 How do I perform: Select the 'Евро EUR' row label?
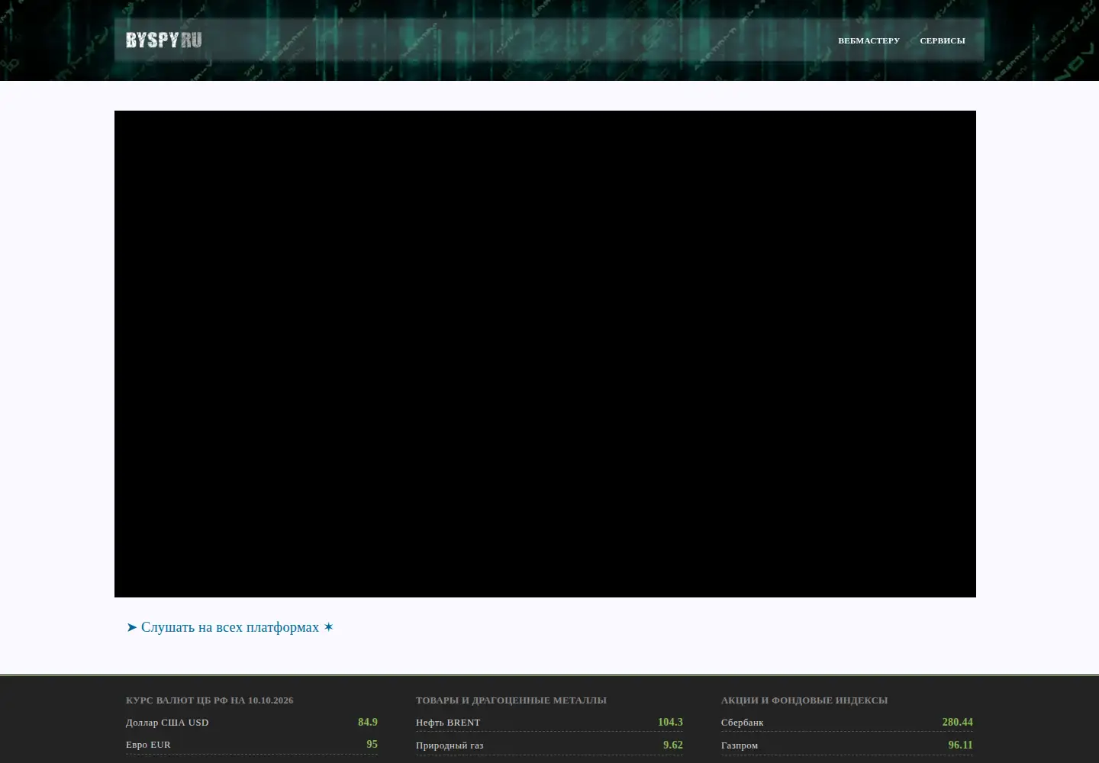pos(148,745)
